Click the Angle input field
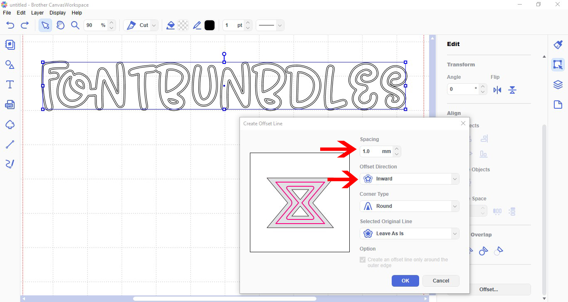 (x=463, y=89)
